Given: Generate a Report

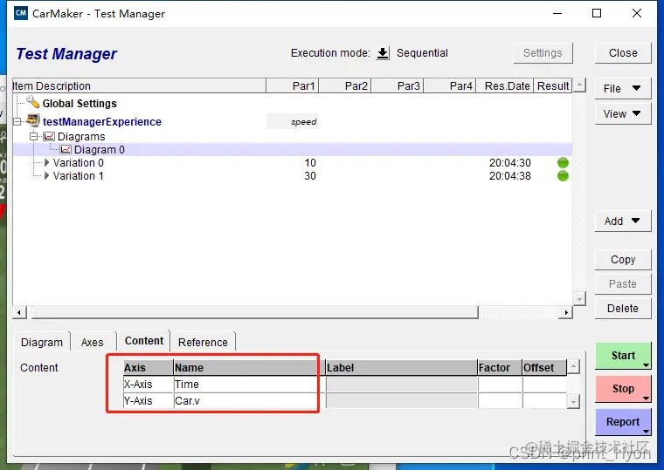Looking at the screenshot, I should click(x=622, y=421).
